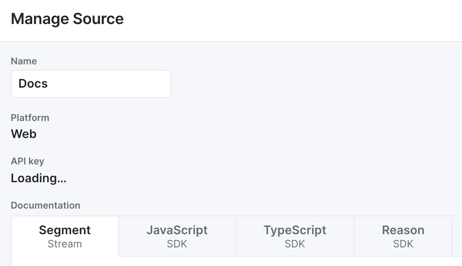Click the Documentation section label
Image resolution: width=462 pixels, height=266 pixels.
45,205
